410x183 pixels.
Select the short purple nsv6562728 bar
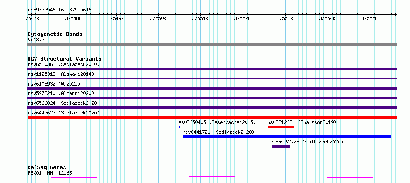(x=281, y=146)
